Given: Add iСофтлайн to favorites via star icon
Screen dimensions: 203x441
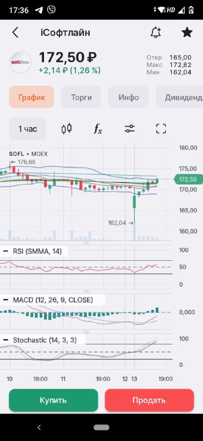Looking at the screenshot, I should click(x=186, y=33).
